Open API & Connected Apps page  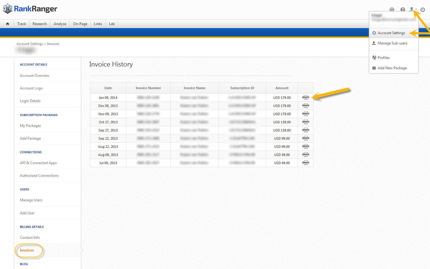click(38, 163)
